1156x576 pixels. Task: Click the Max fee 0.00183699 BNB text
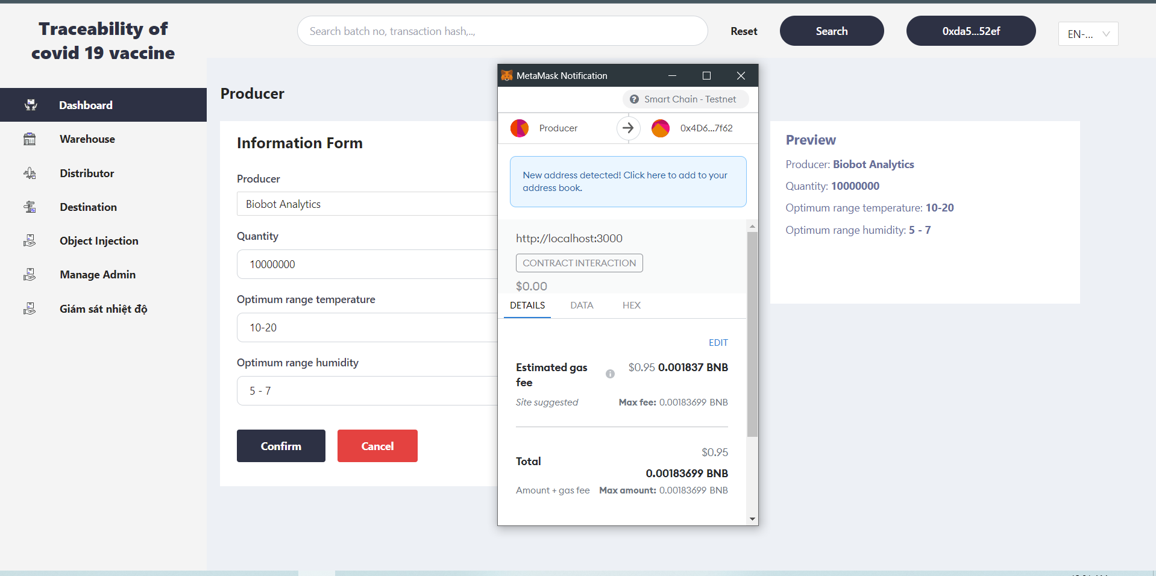pyautogui.click(x=673, y=402)
